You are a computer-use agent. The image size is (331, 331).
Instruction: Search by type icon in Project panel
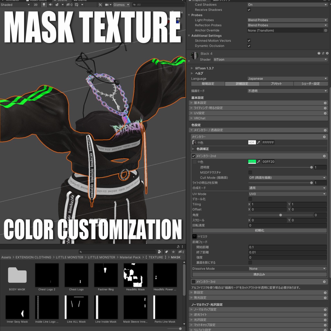coord(159,252)
